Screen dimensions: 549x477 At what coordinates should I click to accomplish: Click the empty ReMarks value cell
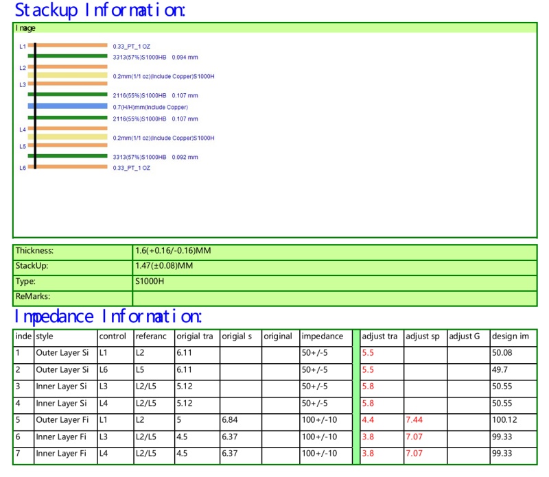point(334,297)
